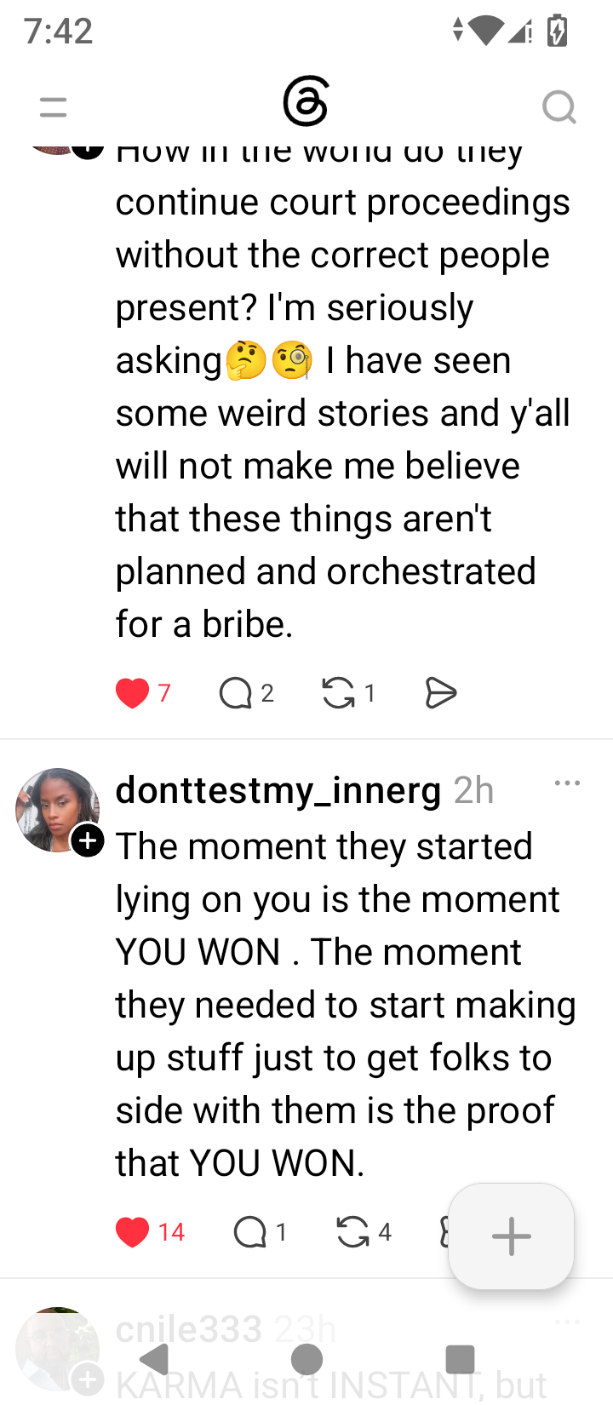Share the court proceedings post
Image resolution: width=613 pixels, height=1405 pixels.
[x=440, y=693]
